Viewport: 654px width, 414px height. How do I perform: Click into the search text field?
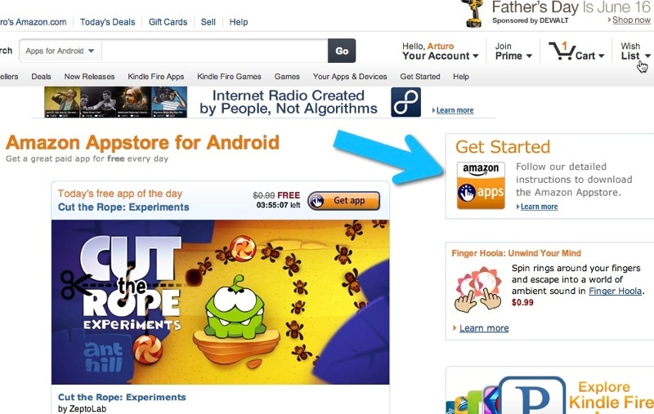tap(214, 51)
